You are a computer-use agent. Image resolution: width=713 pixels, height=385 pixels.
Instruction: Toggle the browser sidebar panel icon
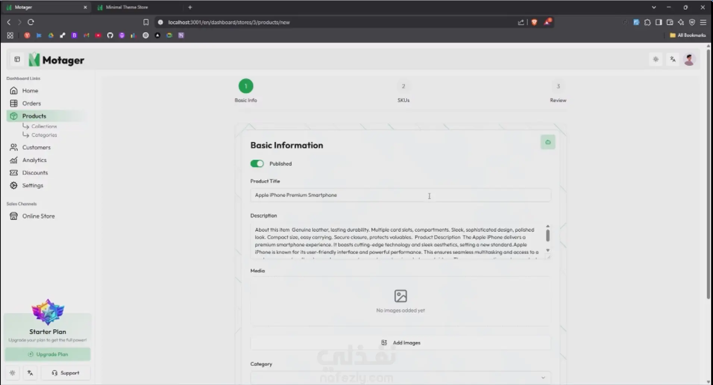(659, 22)
